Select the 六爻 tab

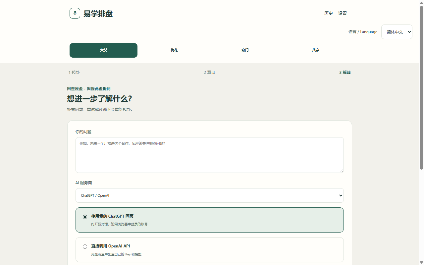point(103,50)
